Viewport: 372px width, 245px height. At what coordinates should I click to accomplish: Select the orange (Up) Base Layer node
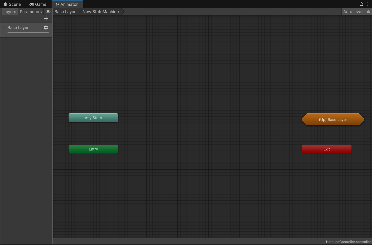(333, 120)
